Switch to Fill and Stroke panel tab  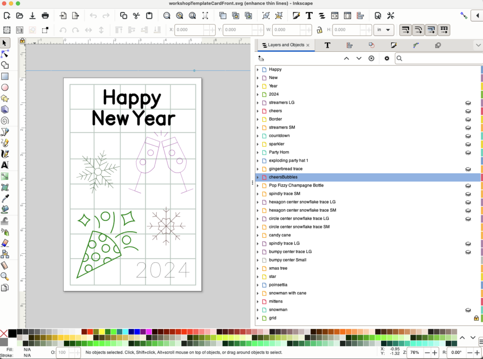(393, 45)
